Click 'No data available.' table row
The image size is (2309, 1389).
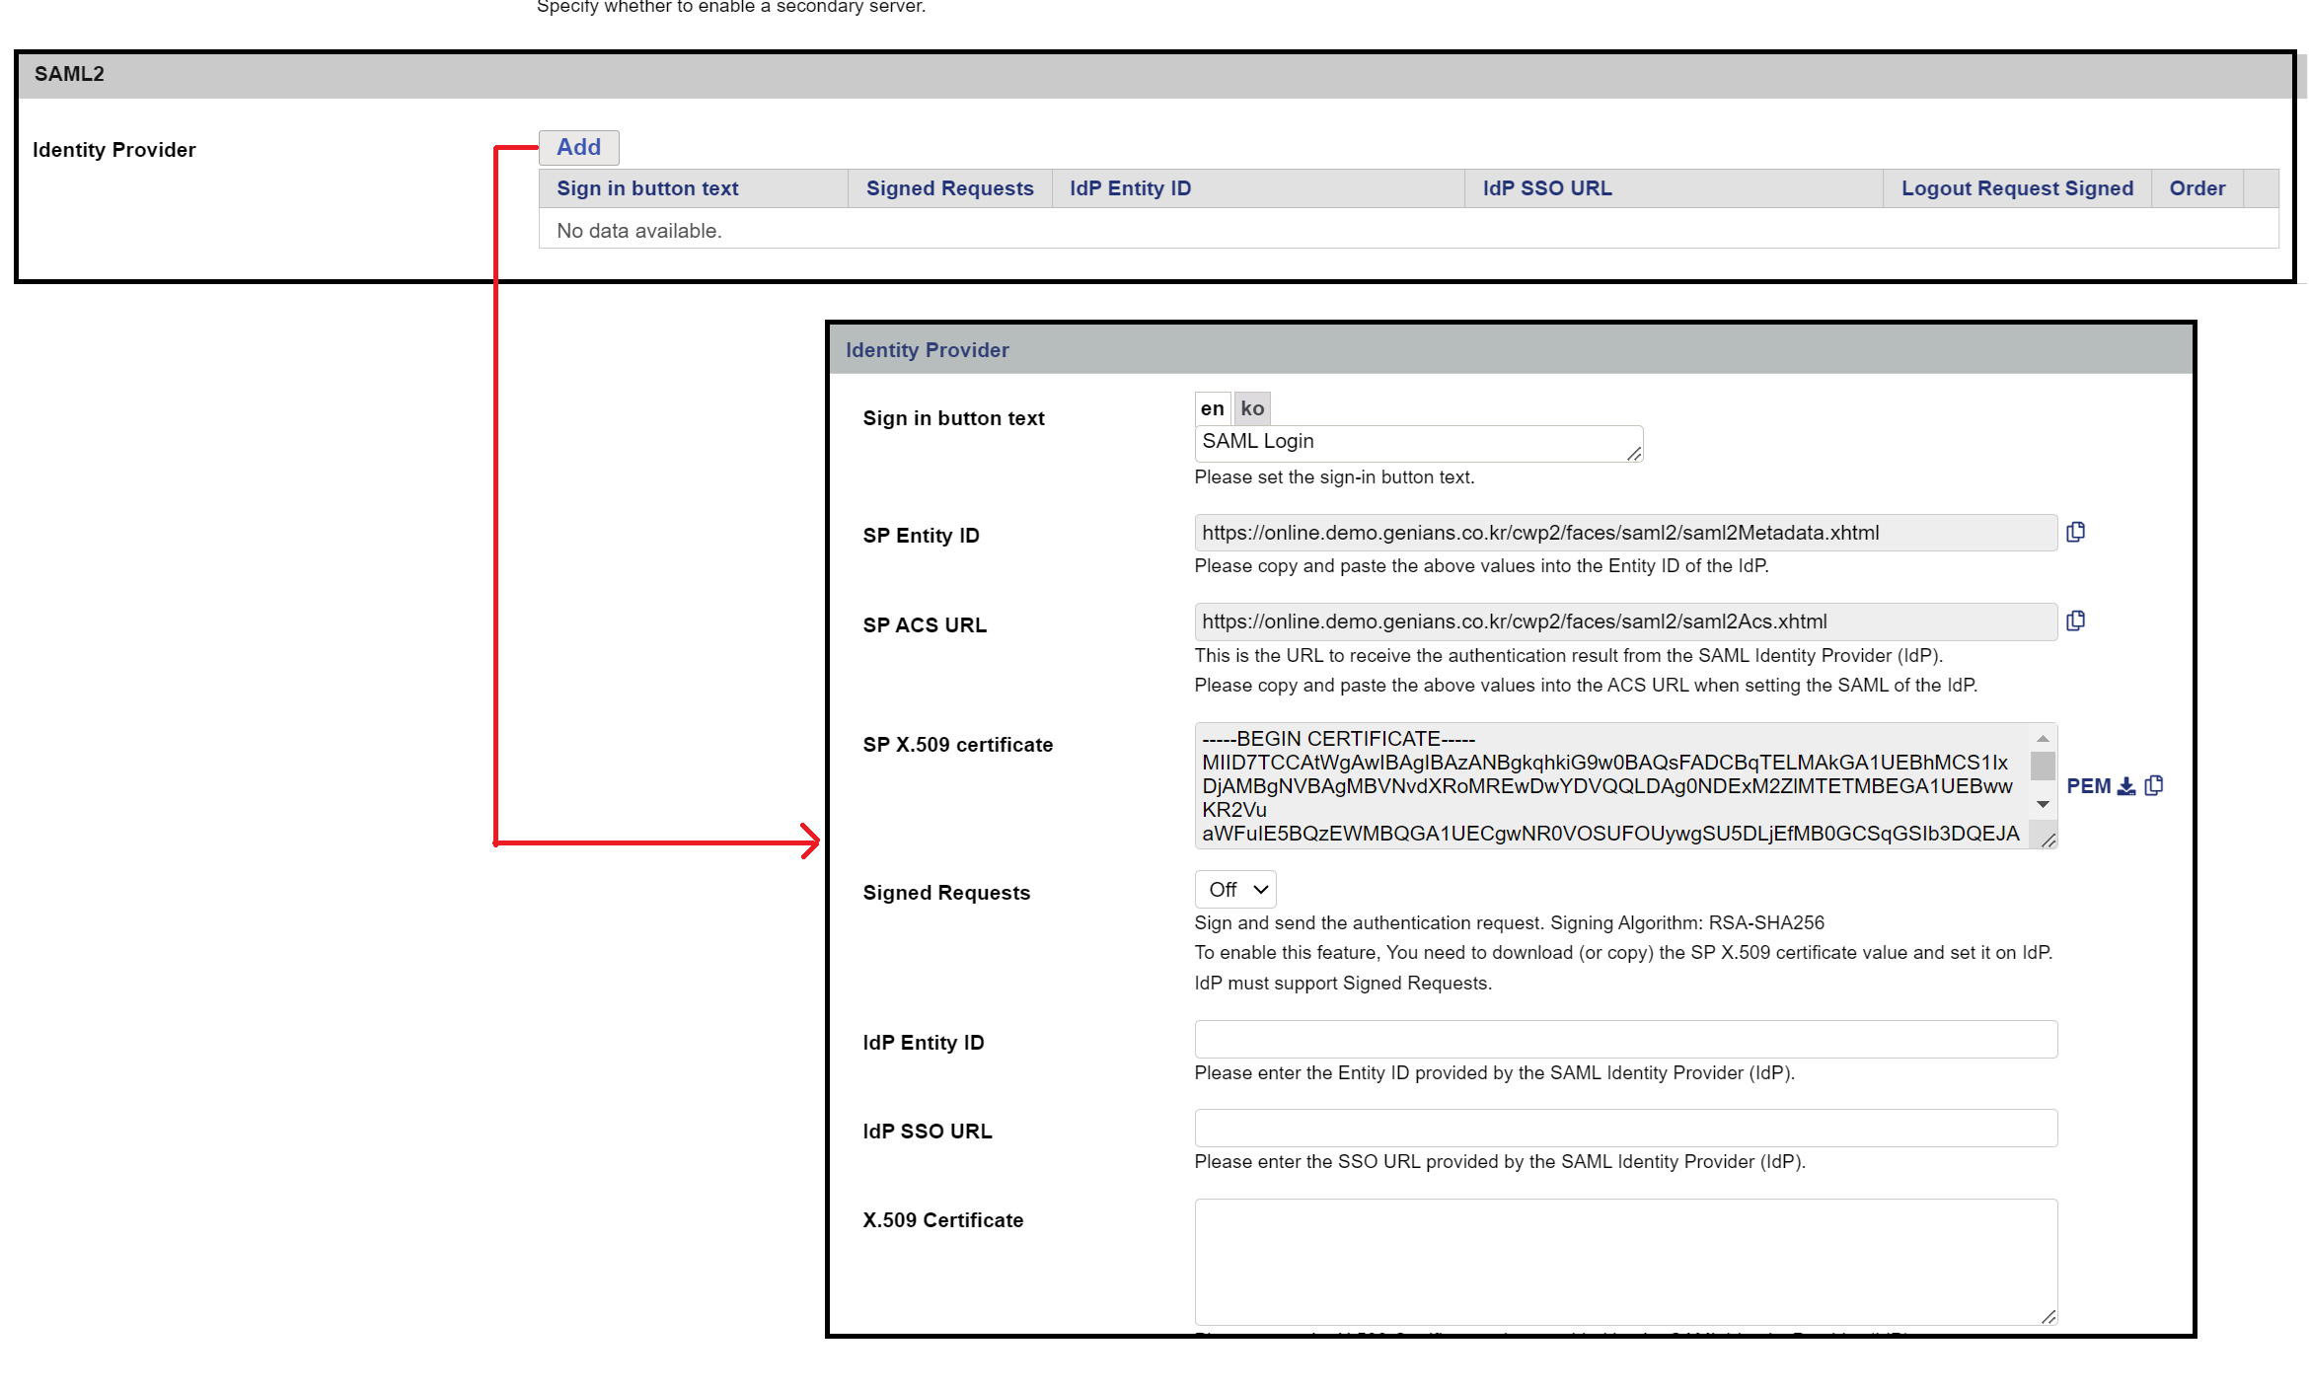click(x=1408, y=230)
